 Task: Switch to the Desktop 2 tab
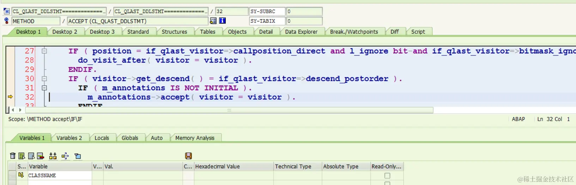tap(65, 32)
